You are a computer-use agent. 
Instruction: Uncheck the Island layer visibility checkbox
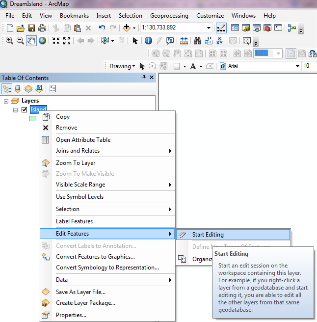[24, 109]
